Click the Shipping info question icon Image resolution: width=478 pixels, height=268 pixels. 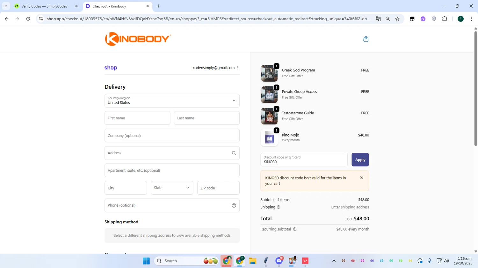(279, 207)
